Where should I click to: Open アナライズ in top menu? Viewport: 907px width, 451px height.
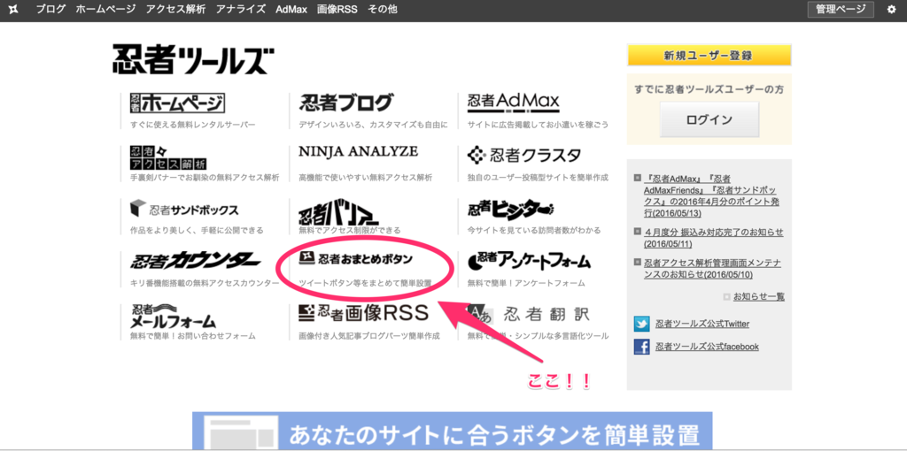(241, 9)
